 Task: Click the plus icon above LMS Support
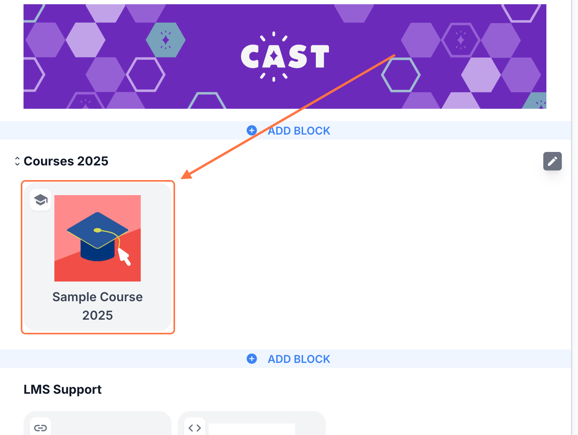[x=252, y=359]
